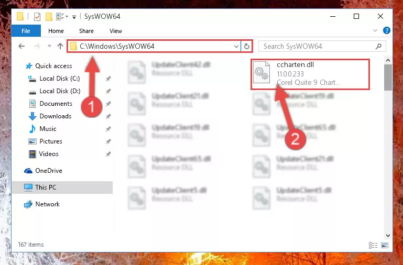Click the New folder quick access icon
This screenshot has width=403, height=265.
[49, 17]
